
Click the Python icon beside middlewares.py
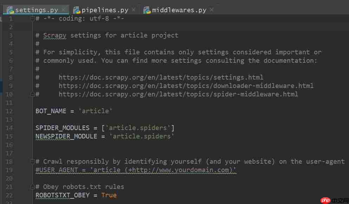(x=147, y=10)
